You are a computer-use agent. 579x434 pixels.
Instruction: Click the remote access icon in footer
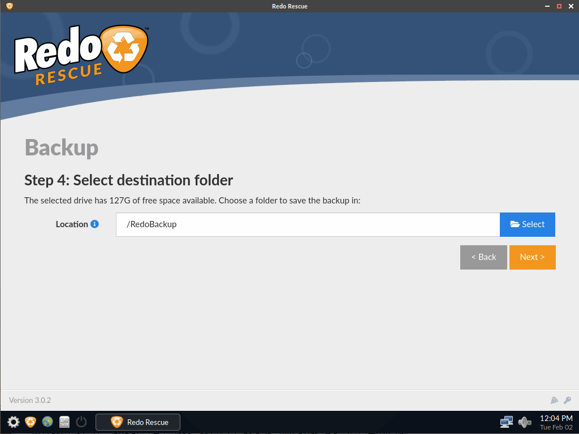click(554, 401)
